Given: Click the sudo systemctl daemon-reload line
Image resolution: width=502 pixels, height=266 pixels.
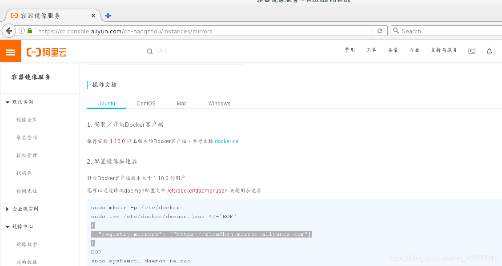Looking at the screenshot, I should pos(141,261).
